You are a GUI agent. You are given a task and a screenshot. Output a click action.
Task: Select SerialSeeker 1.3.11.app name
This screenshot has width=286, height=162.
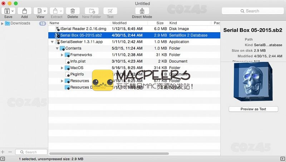point(82,42)
